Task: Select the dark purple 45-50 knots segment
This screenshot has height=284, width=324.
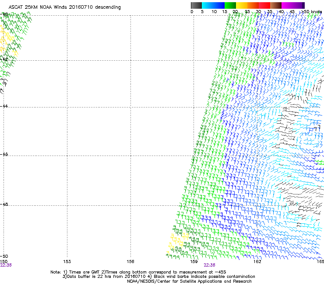Action: [299, 5]
